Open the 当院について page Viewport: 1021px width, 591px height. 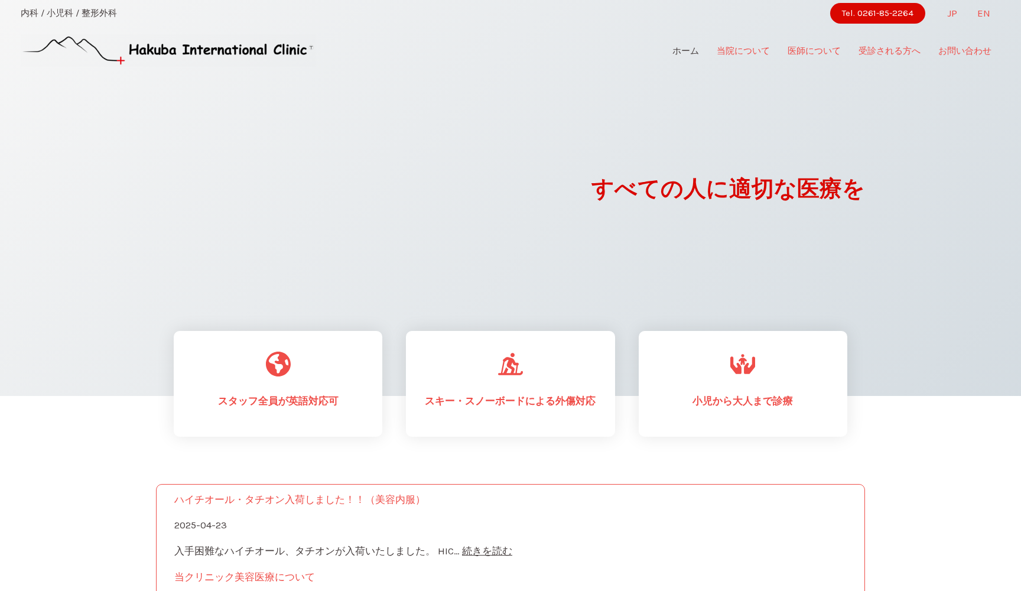742,51
